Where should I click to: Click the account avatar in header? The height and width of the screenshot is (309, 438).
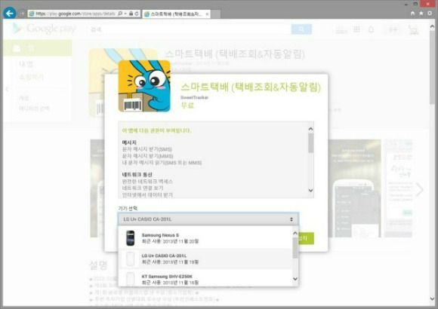pos(413,29)
